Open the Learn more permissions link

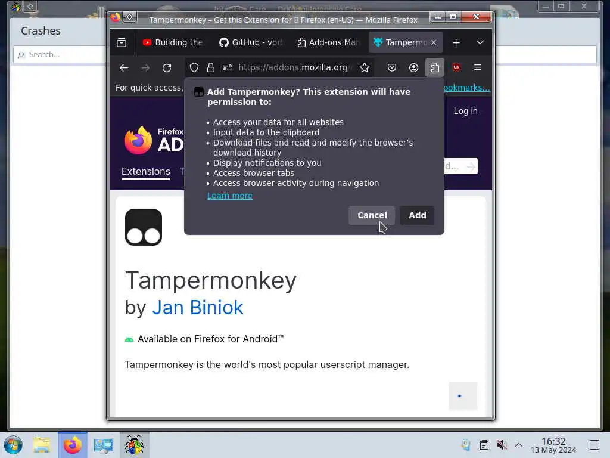(x=229, y=196)
